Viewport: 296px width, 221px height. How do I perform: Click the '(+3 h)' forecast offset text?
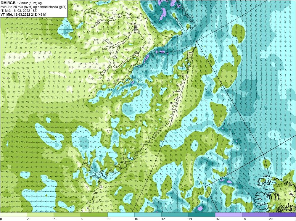[42, 14]
